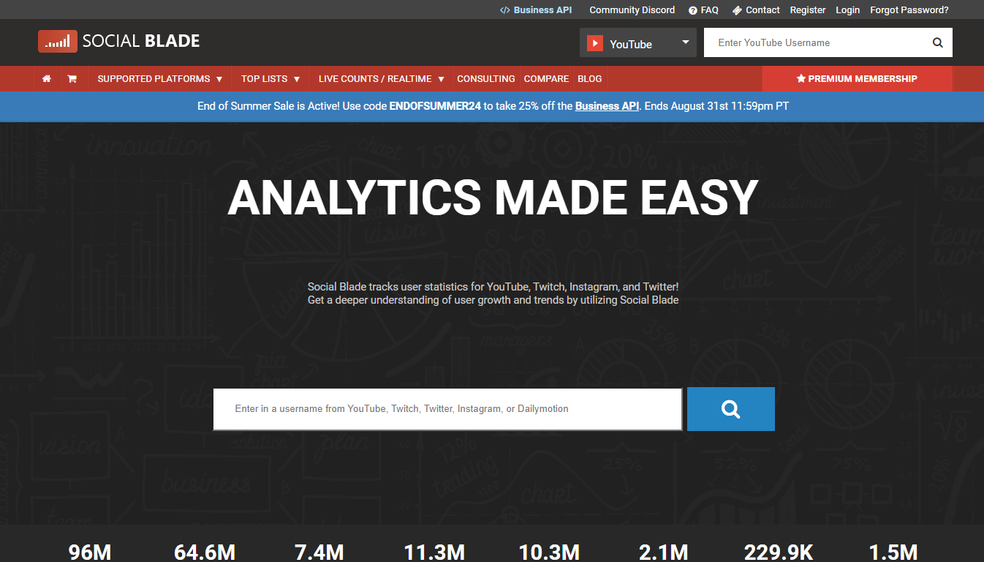Click the 11.3M statistic
This screenshot has height=562, width=984.
pyautogui.click(x=434, y=552)
